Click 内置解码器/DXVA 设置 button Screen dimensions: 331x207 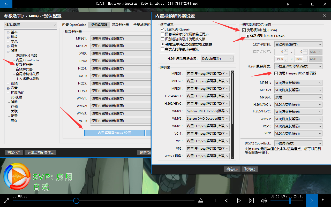pyautogui.click(x=114, y=133)
